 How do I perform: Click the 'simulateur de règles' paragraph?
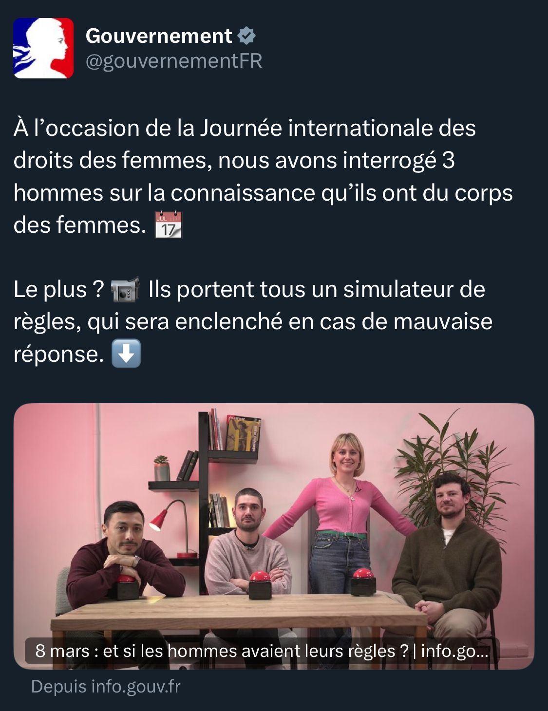(253, 321)
